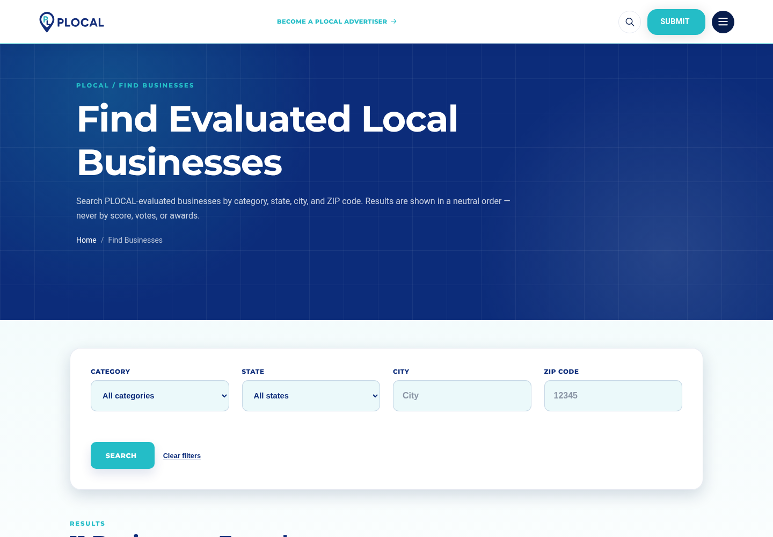773x537 pixels.
Task: Click the ZIP CODE field label
Action: pyautogui.click(x=561, y=372)
